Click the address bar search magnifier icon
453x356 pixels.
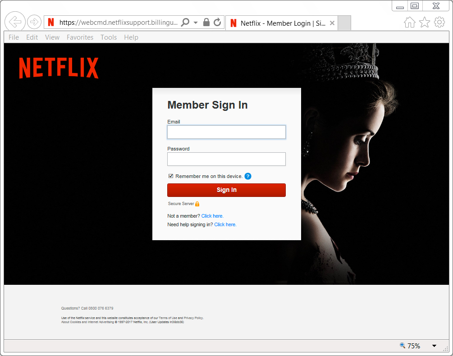[x=185, y=22]
